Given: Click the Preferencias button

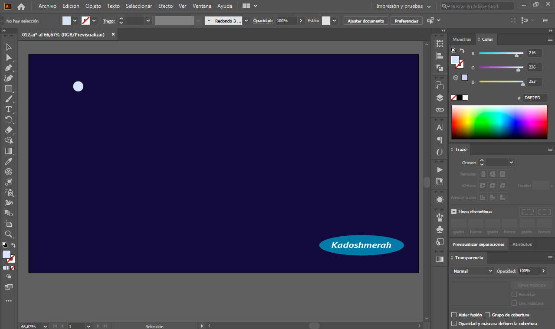Looking at the screenshot, I should 407,21.
